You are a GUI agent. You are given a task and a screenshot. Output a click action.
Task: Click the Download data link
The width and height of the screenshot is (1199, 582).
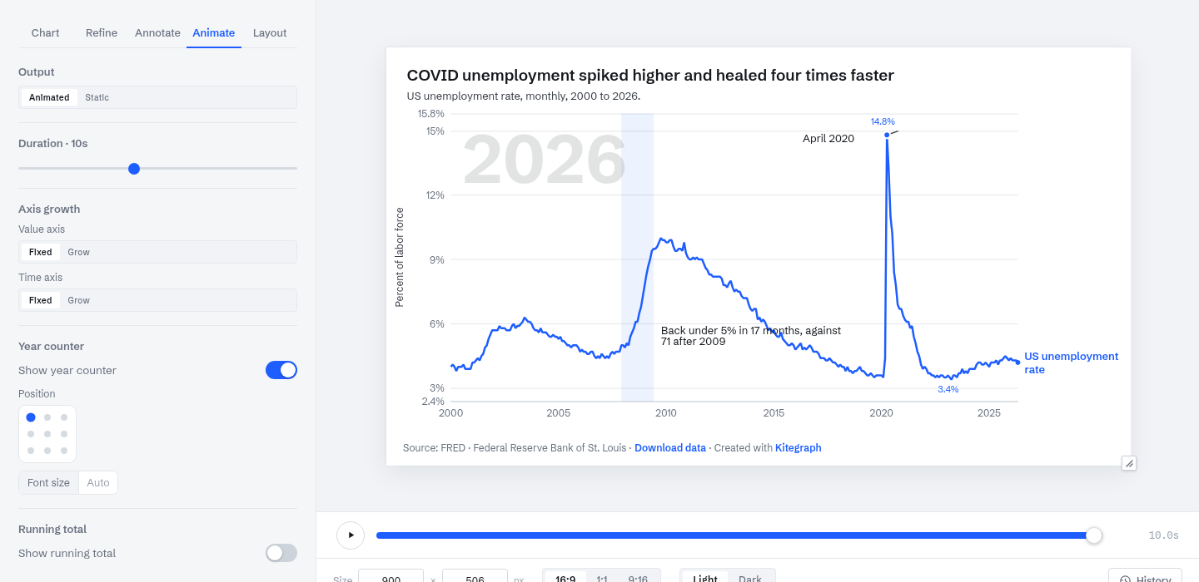pyautogui.click(x=670, y=447)
